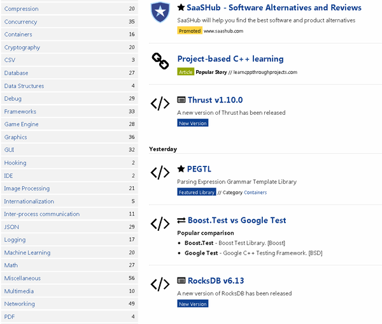The height and width of the screenshot is (324, 382).
Task: Open the Graphics category
Action: tap(69, 137)
